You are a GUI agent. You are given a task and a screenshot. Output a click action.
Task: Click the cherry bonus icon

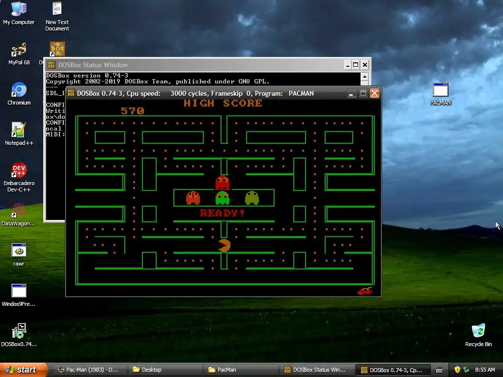pos(365,291)
